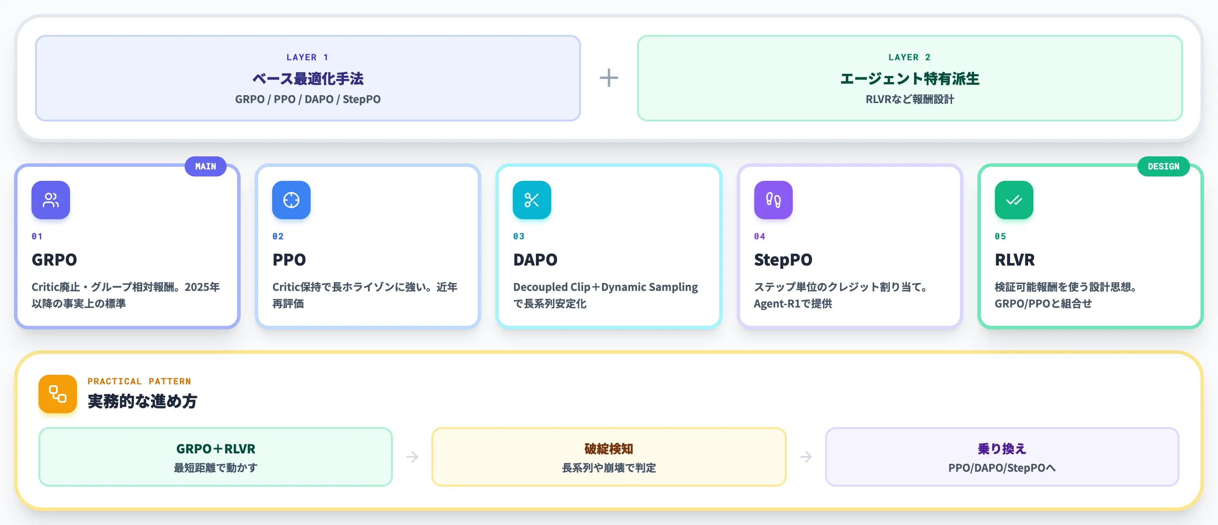Click the GRPO card title
The image size is (1218, 525).
54,260
